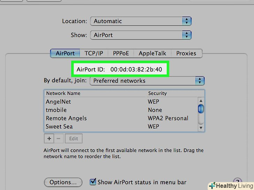Click the Edit button
The width and height of the screenshot is (254, 190).
pyautogui.click(x=74, y=138)
